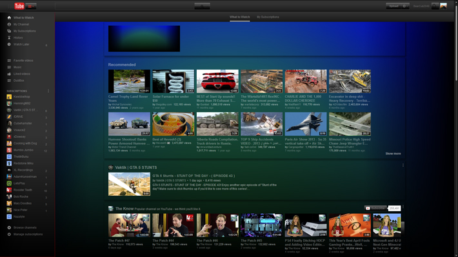Image resolution: width=458 pixels, height=257 pixels.
Task: Click the Upload button
Action: [393, 6]
